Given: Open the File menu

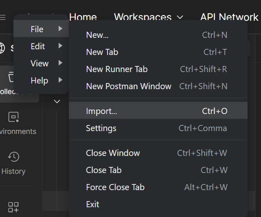Looking at the screenshot, I should pos(41,28).
